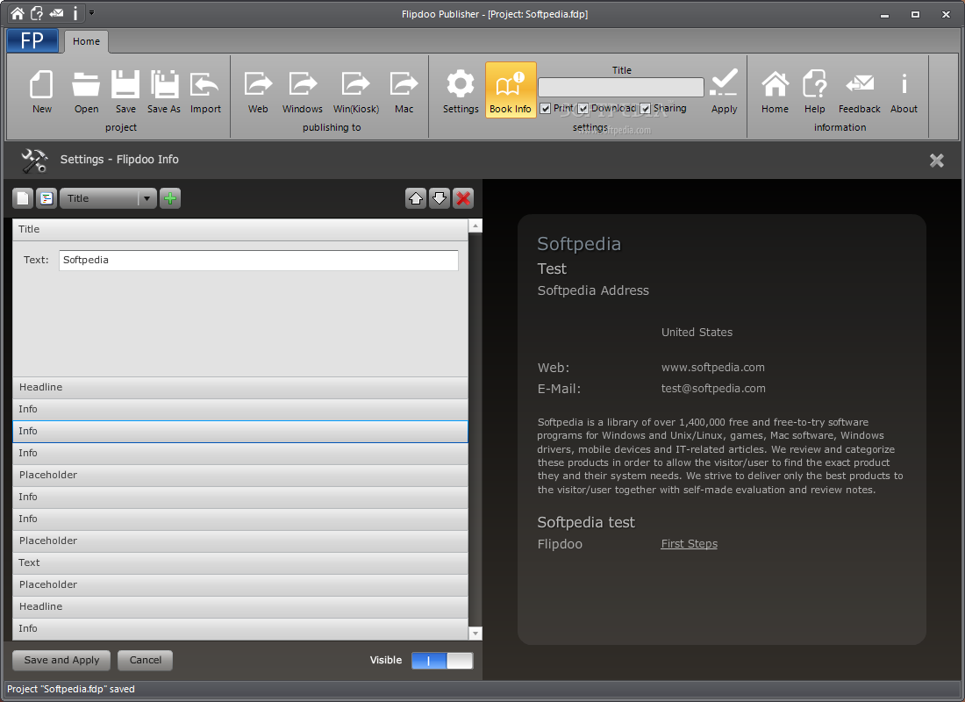This screenshot has height=702, width=965.
Task: Open the First Steps link
Action: [689, 544]
